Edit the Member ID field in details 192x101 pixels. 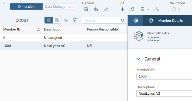pos(164,76)
